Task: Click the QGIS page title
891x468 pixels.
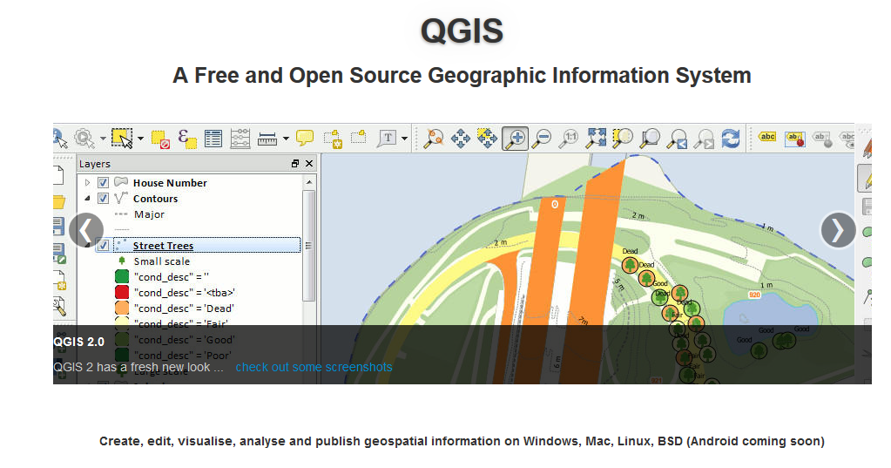Action: 462,31
